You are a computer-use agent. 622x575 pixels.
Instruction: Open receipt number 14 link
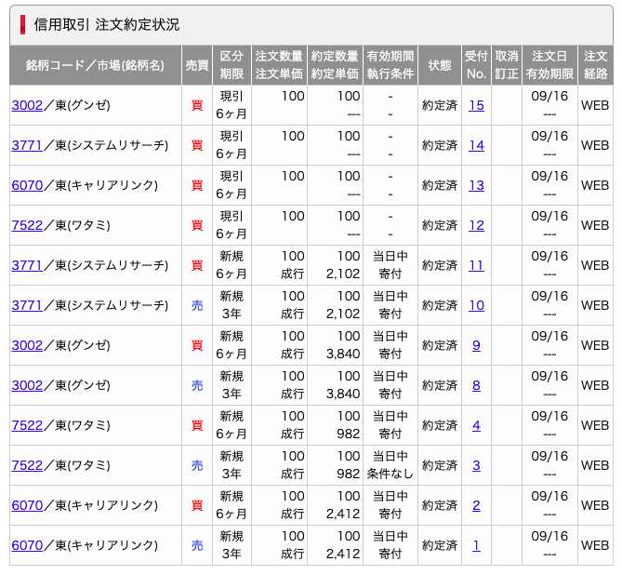(x=476, y=145)
